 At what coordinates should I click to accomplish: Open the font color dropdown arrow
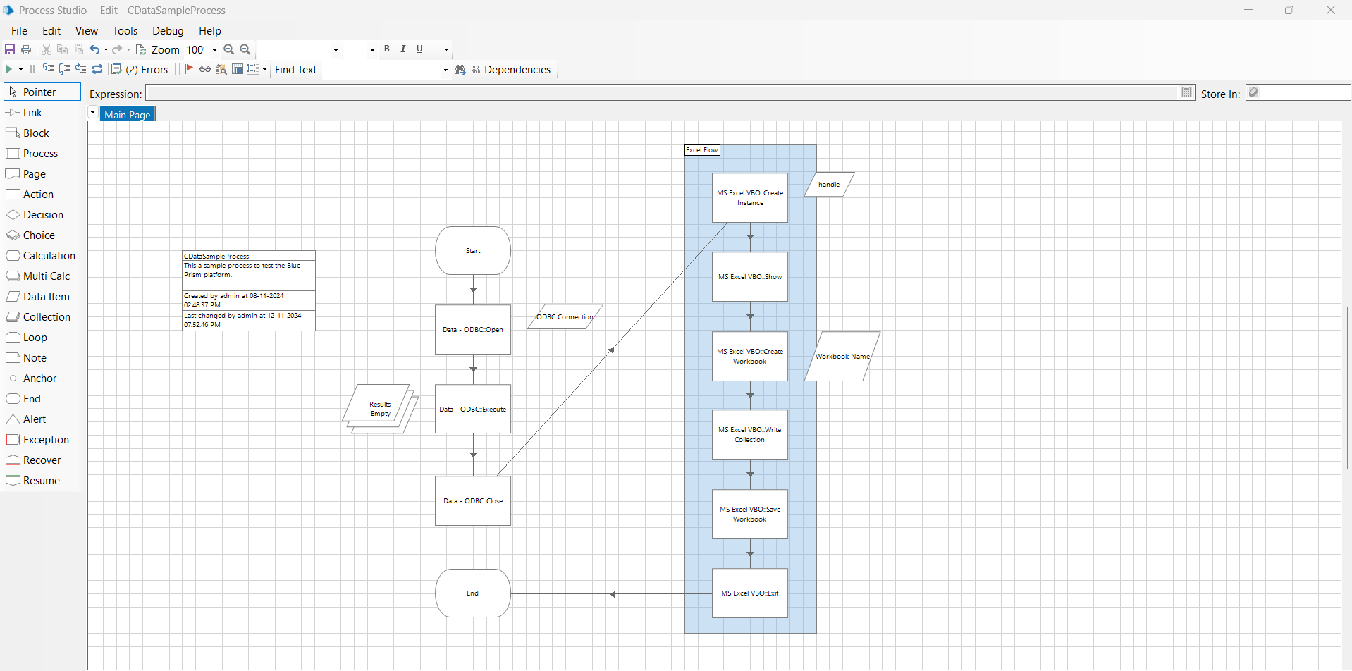tap(446, 50)
